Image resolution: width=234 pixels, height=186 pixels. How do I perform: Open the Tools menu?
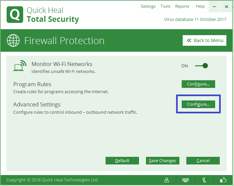(165, 6)
